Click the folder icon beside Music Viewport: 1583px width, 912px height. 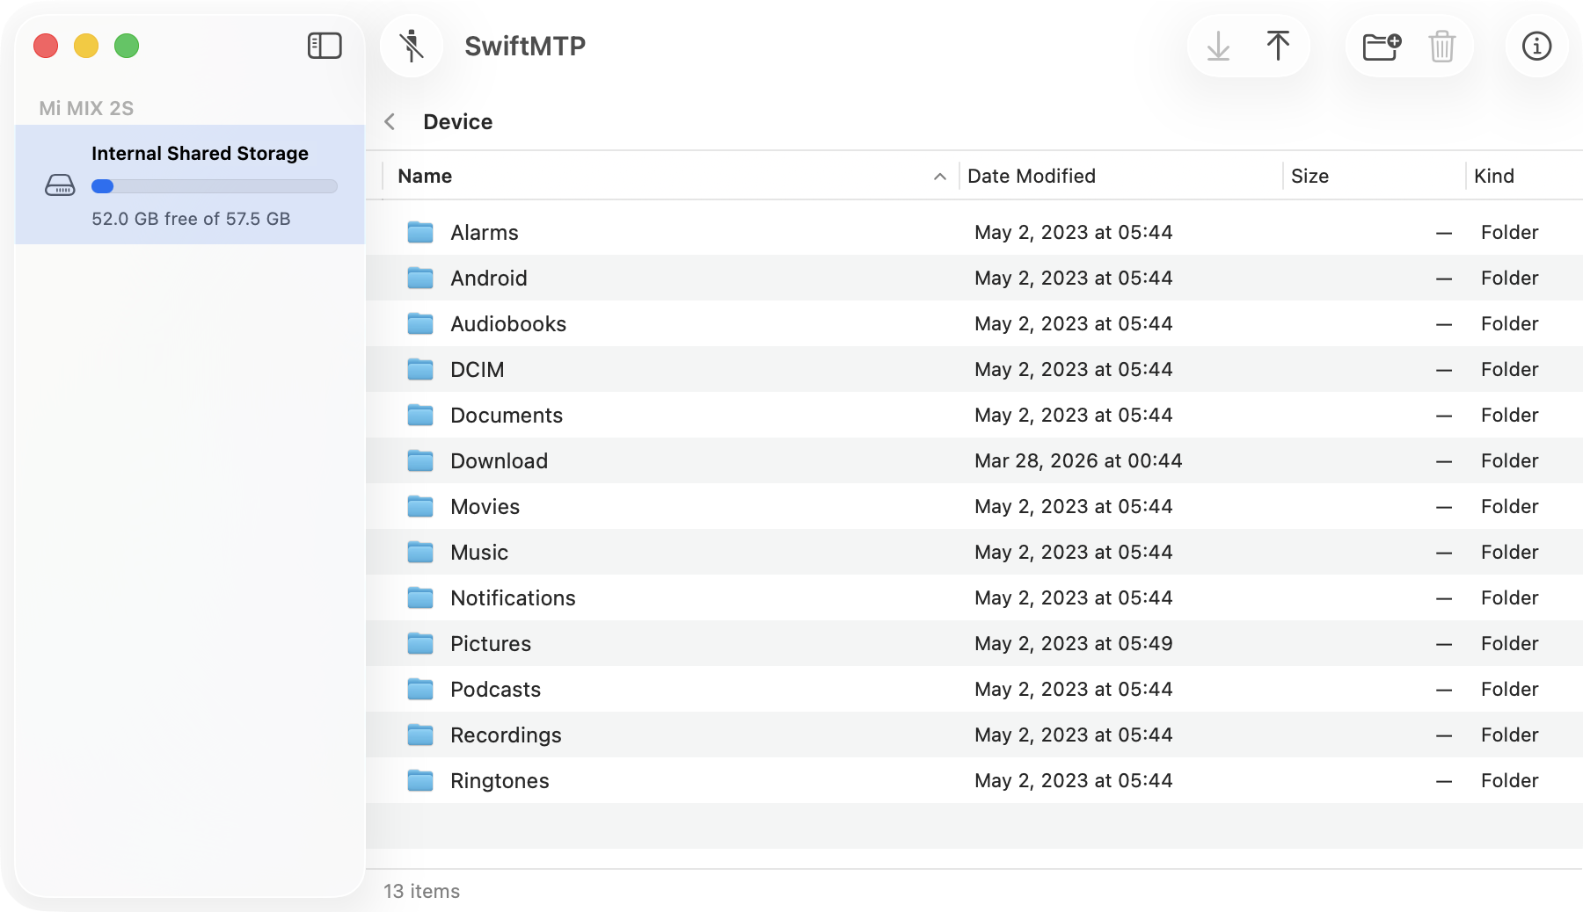[420, 552]
